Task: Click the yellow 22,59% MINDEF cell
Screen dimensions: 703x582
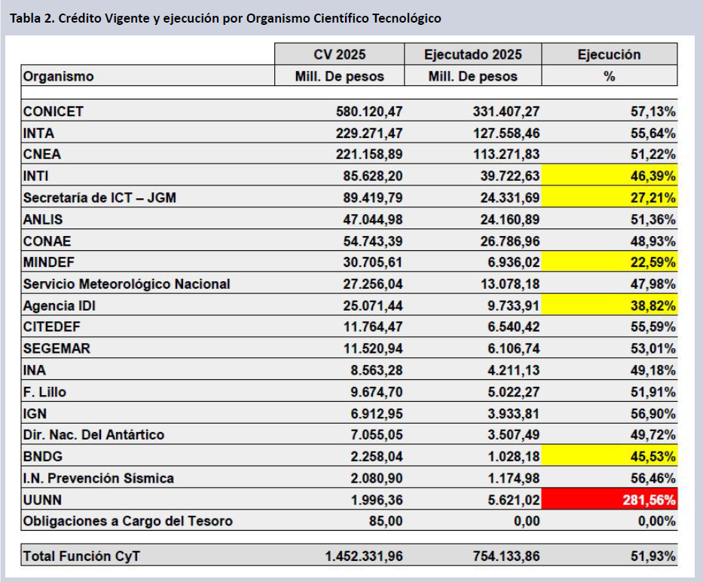Action: [610, 262]
